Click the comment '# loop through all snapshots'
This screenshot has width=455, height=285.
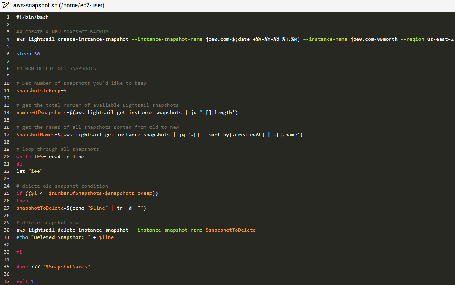[57, 149]
